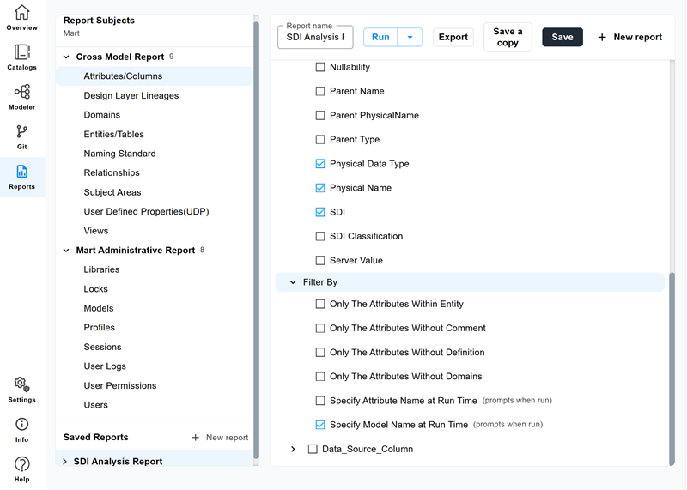Open the Modeler sidebar icon

(22, 92)
